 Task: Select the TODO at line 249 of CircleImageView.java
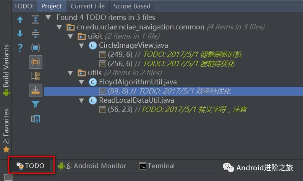[x=170, y=55]
